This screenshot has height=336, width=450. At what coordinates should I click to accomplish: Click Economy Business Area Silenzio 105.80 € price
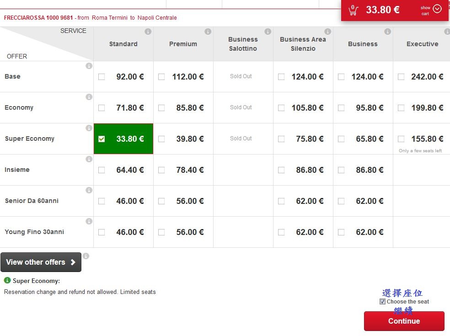(307, 108)
